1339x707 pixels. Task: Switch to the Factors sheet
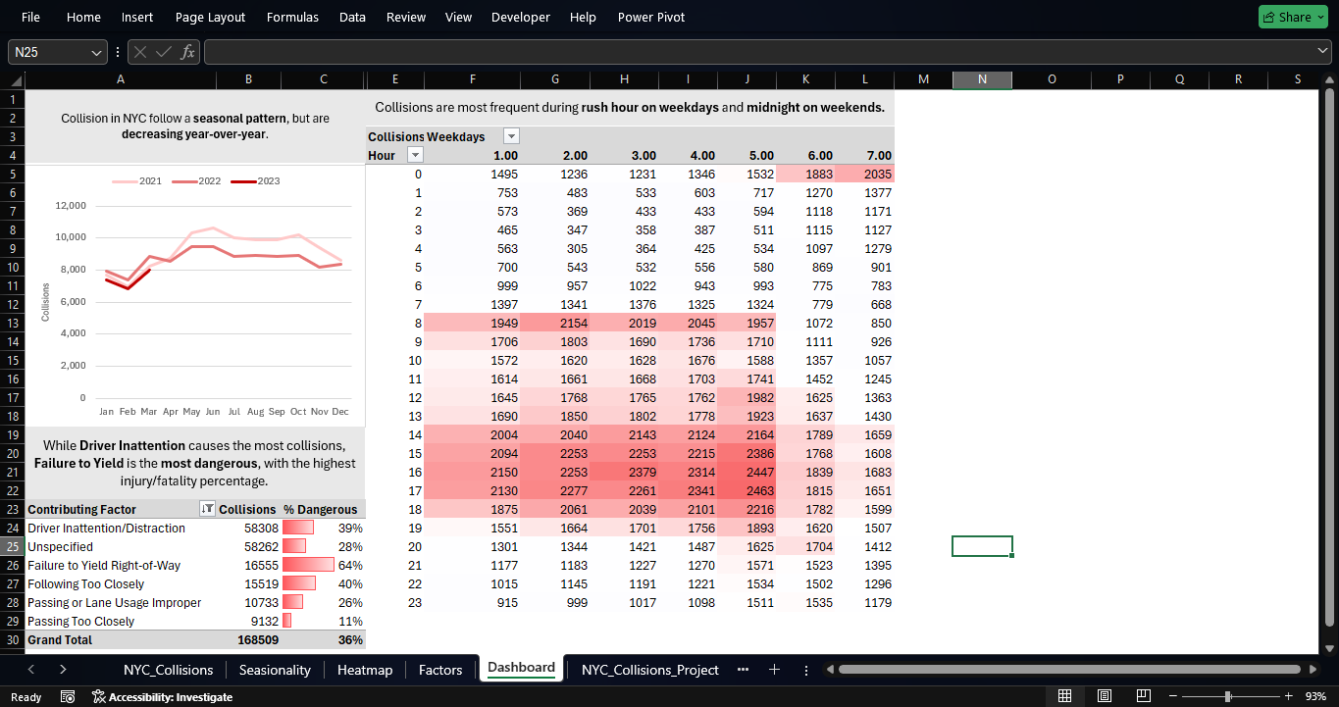440,670
